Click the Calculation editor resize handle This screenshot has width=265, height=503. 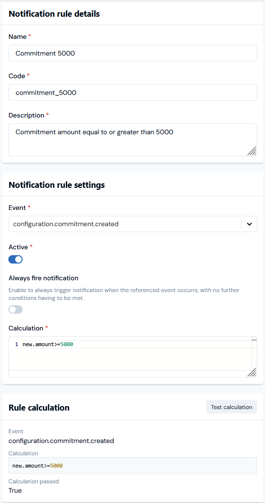point(252,372)
